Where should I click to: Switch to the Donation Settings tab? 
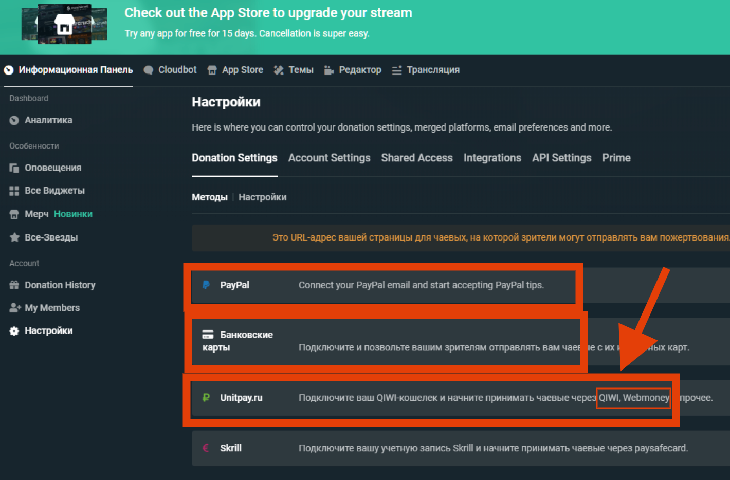click(x=234, y=158)
